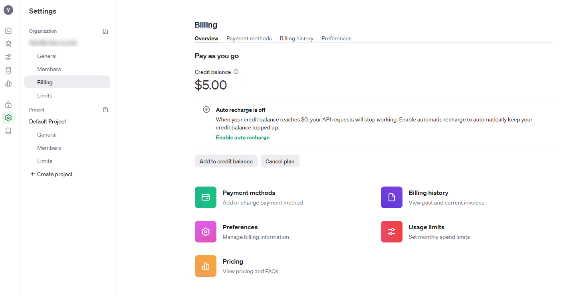Select the Auto recharge is off radio button
The width and height of the screenshot is (569, 296).
click(206, 109)
